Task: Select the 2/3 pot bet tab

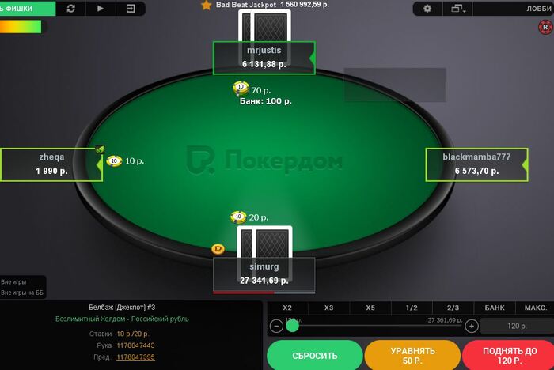Action: coord(453,308)
